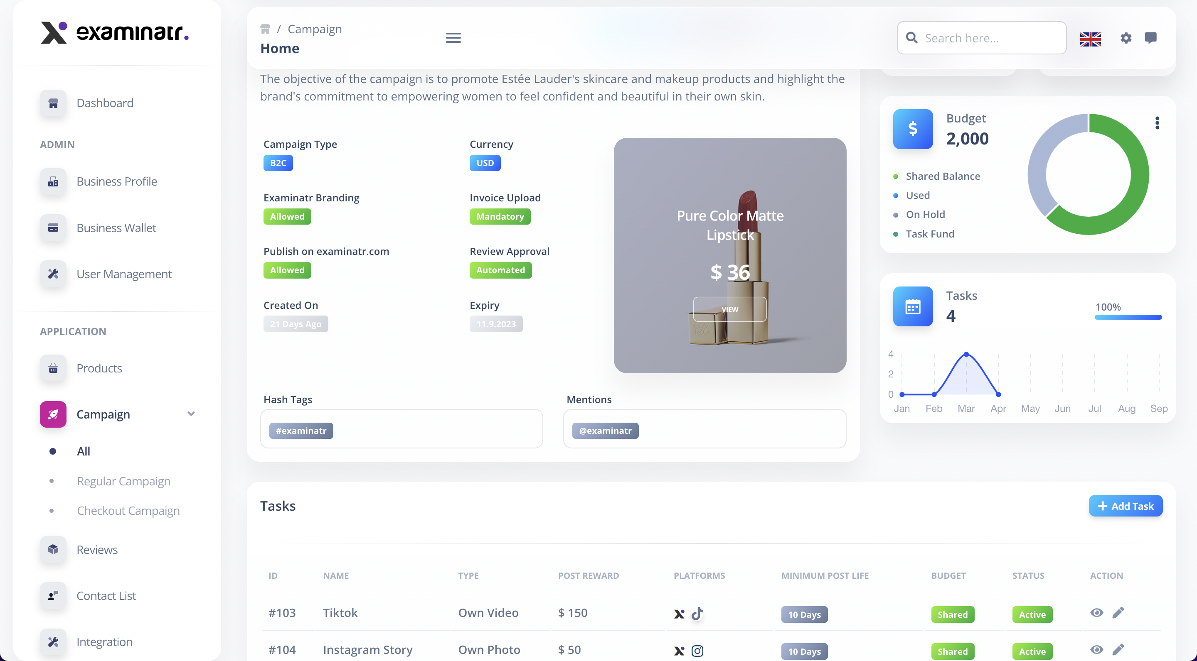
Task: View Instagram Story task eye icon
Action: pos(1097,649)
